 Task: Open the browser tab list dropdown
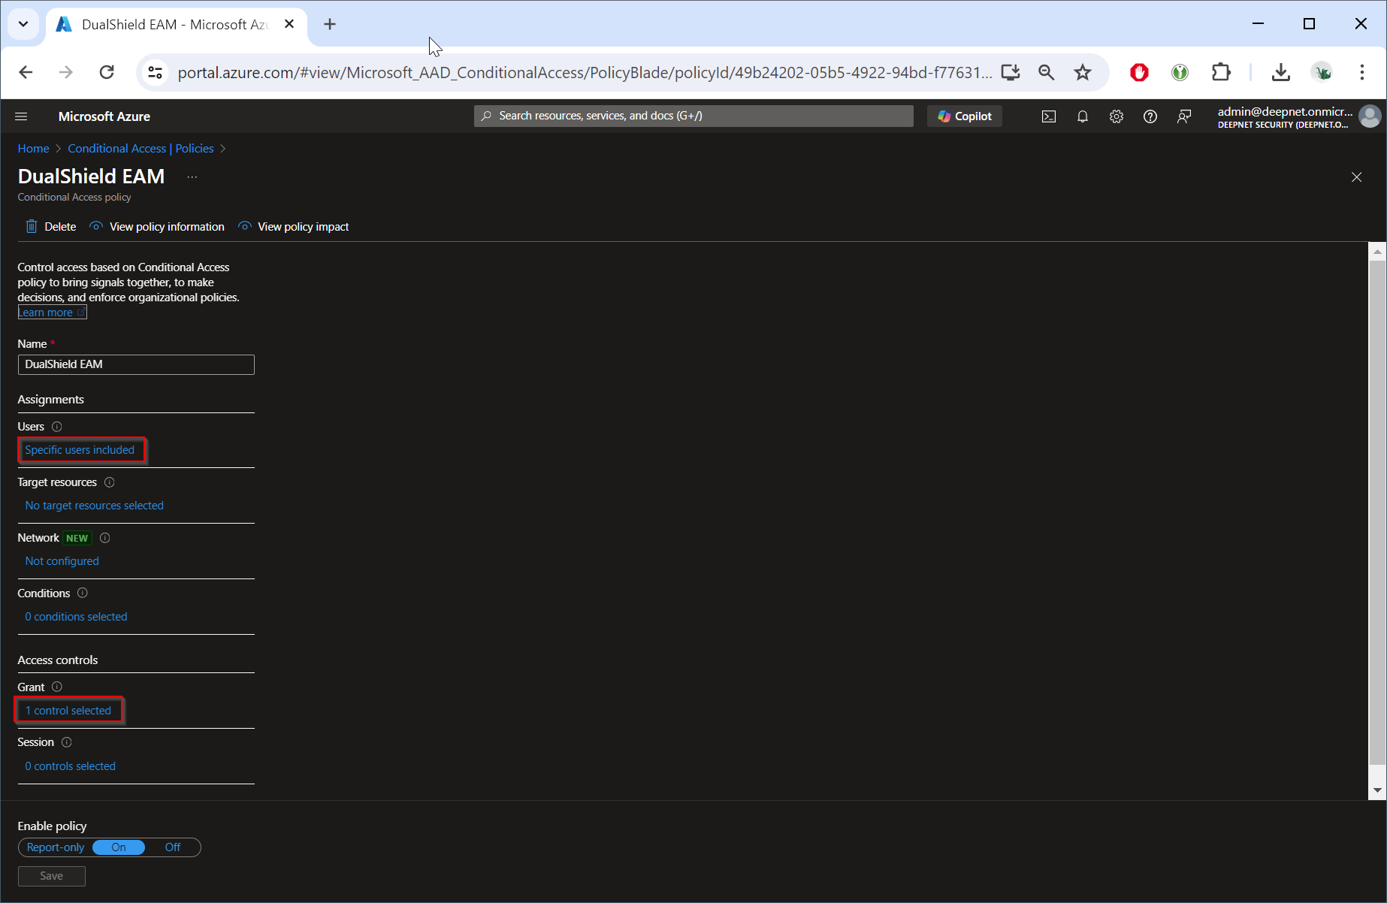(23, 24)
